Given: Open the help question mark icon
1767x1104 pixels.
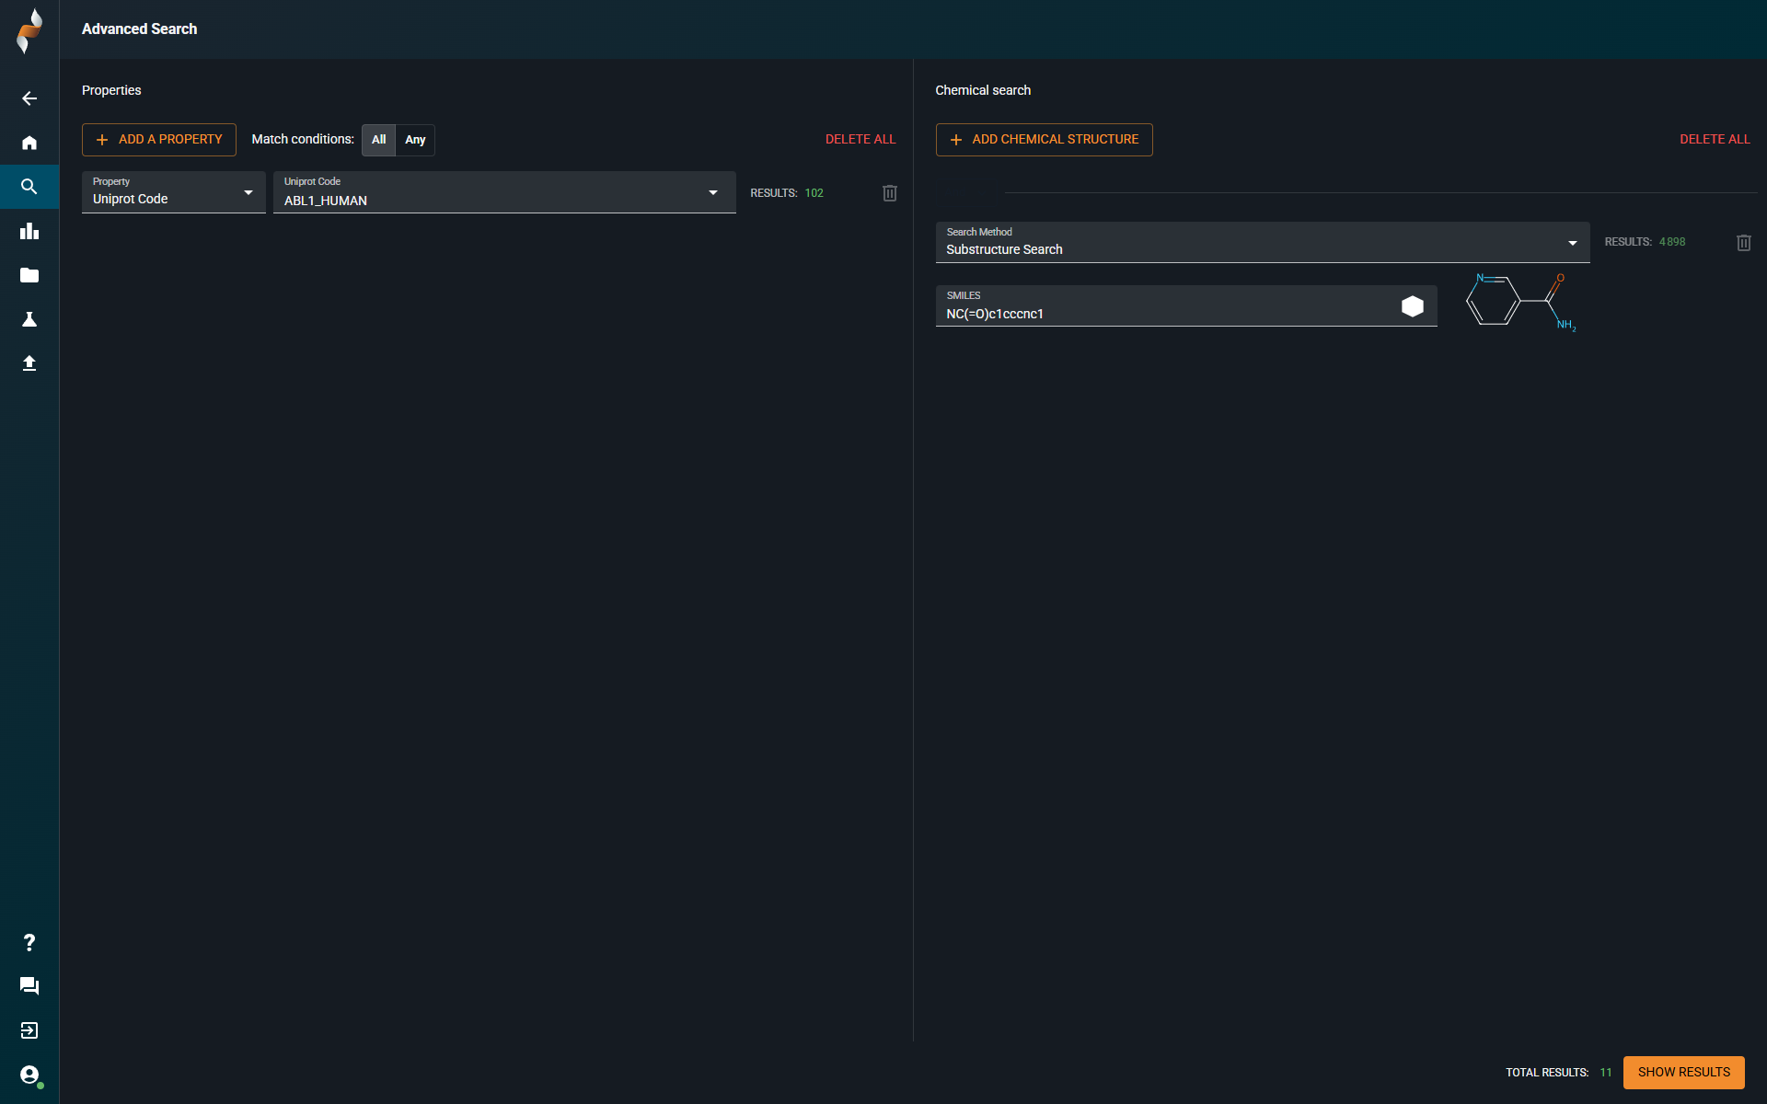Looking at the screenshot, I should [29, 942].
